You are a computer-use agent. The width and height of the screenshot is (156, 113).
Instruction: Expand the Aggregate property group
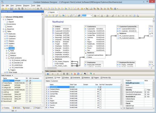pyautogui.click(x=124, y=108)
